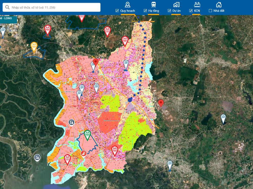Click the Hạ tầng train icon

(x=153, y=5)
